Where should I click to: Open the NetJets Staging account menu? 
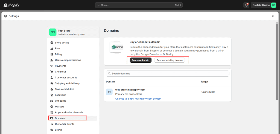(x=264, y=5)
